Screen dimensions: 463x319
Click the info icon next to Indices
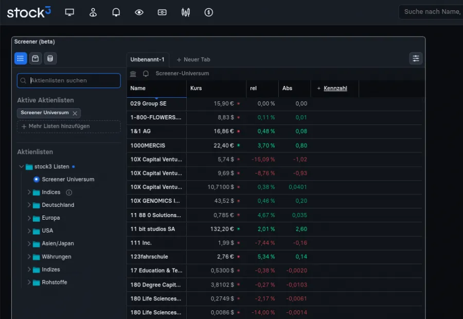pos(69,192)
